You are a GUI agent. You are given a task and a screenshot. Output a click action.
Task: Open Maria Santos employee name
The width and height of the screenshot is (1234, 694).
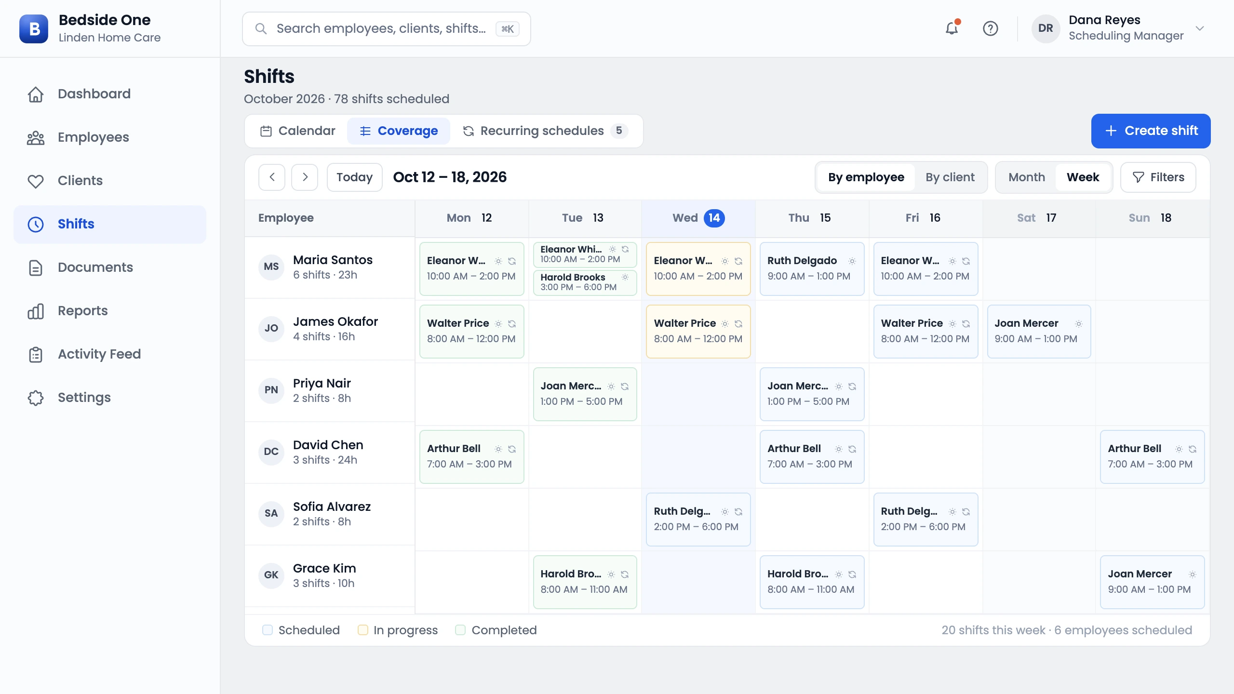[333, 260]
